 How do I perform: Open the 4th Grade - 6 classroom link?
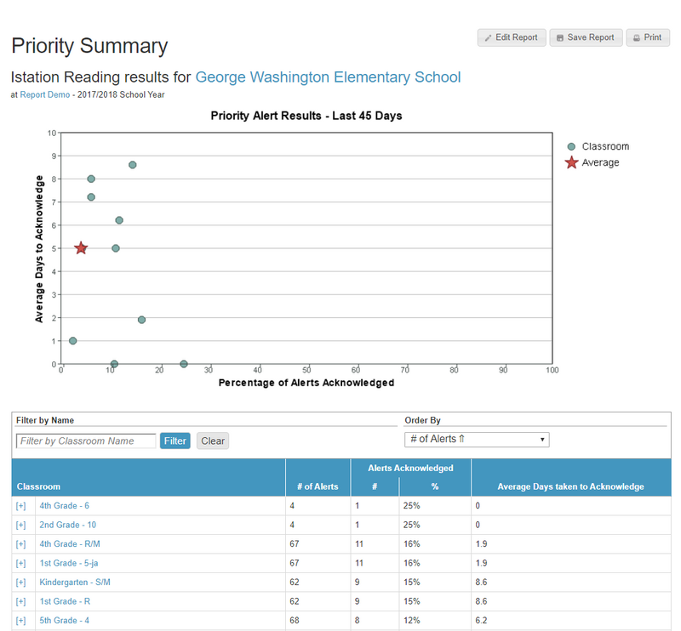(x=65, y=506)
